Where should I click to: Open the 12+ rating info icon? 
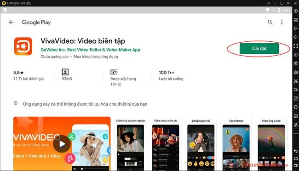pos(120,84)
